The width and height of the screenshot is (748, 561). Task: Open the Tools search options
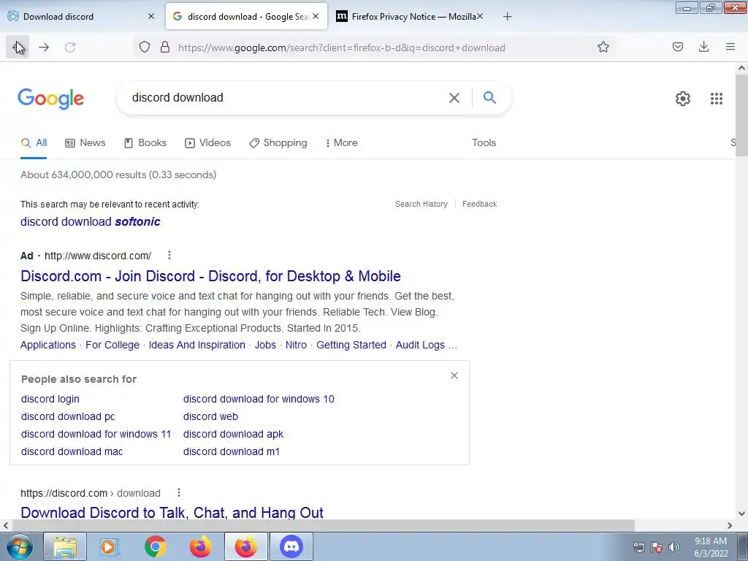coord(484,142)
